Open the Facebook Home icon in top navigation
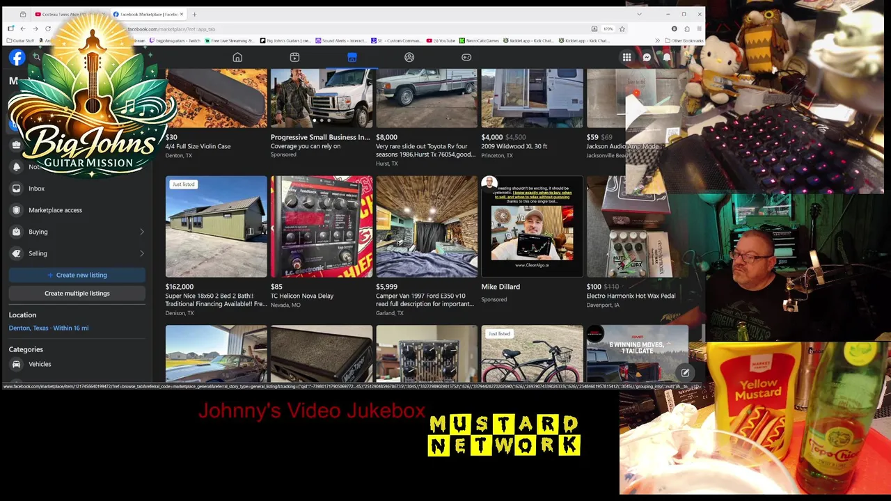Viewport: 891px width, 501px height. click(x=237, y=57)
